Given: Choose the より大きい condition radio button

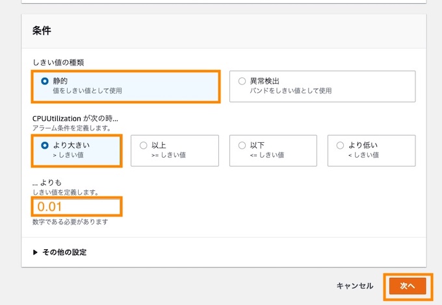Looking at the screenshot, I should (45, 145).
